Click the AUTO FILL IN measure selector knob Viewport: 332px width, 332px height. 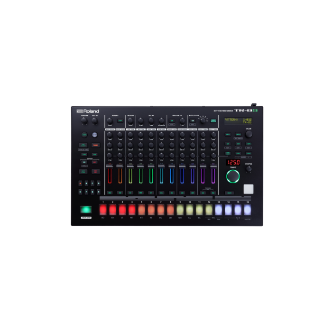click(x=203, y=120)
